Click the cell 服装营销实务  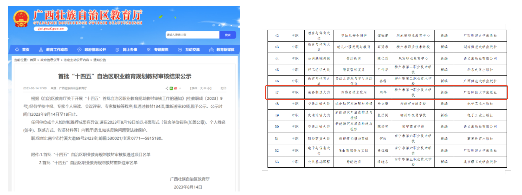[354, 70]
